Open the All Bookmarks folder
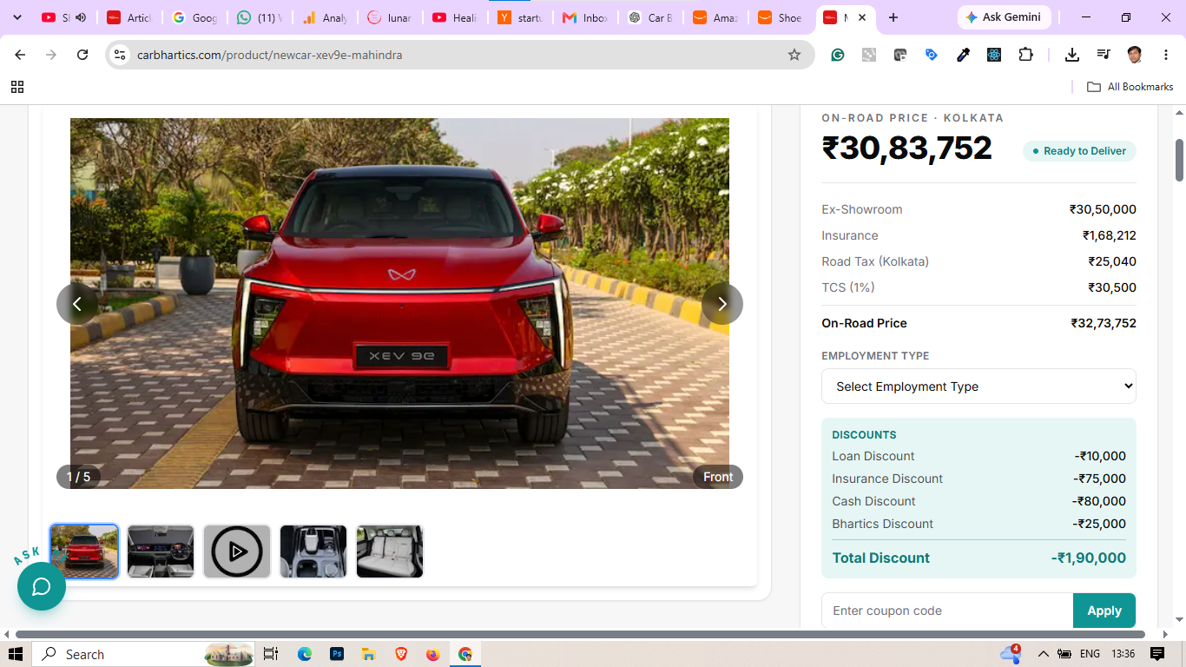 point(1130,87)
